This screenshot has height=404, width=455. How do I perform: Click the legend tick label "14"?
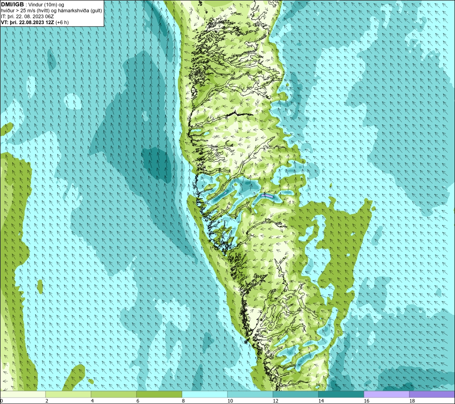(x=321, y=401)
